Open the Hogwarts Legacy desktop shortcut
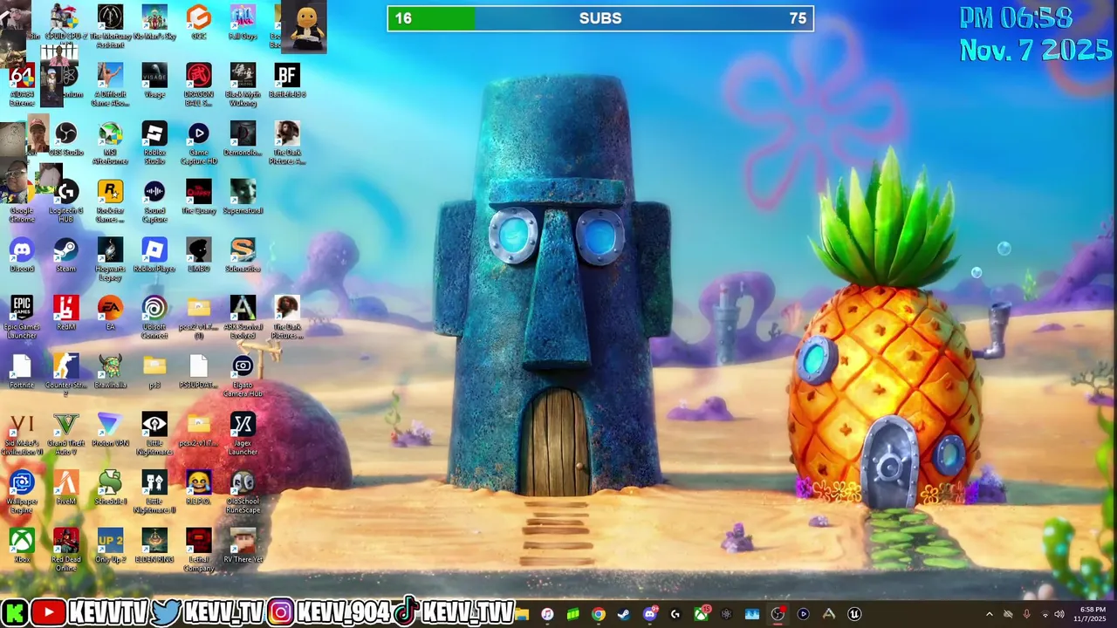 pos(110,259)
